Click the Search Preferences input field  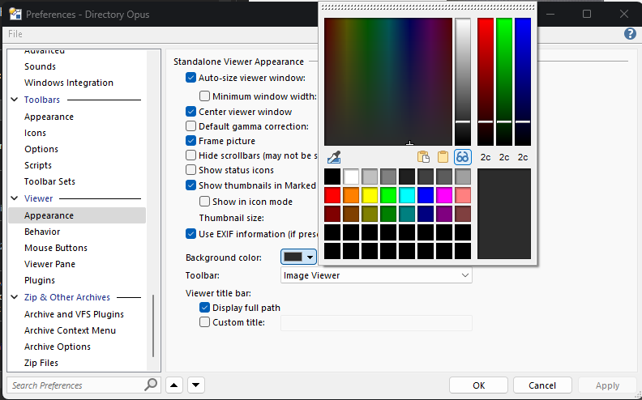pyautogui.click(x=75, y=385)
